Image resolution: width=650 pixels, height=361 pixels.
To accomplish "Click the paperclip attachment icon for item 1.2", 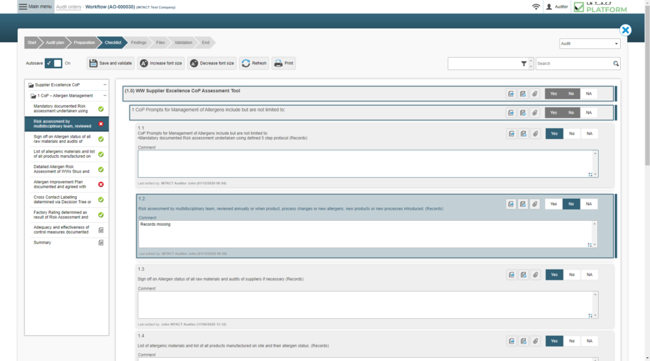I will tap(535, 204).
